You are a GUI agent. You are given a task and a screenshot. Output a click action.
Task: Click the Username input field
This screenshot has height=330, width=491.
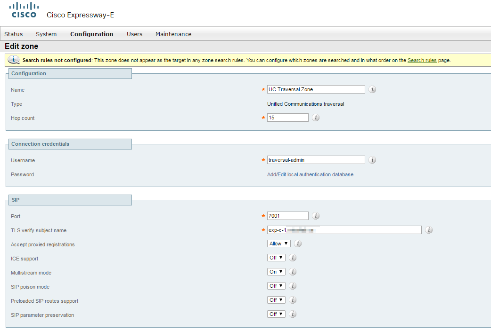316,160
